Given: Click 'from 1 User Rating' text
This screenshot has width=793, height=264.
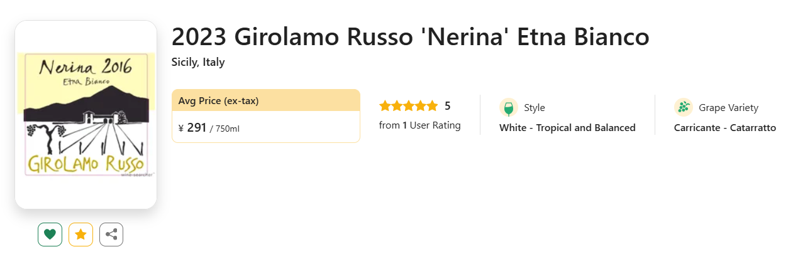Looking at the screenshot, I should point(420,125).
